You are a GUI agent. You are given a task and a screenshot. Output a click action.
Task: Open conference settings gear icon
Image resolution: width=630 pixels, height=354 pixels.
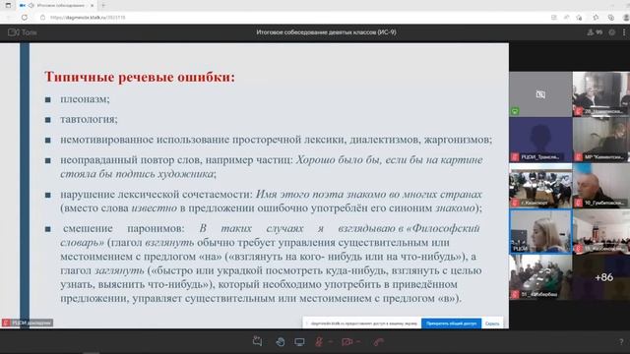pos(612,32)
